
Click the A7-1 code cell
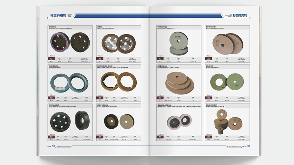(160, 61)
